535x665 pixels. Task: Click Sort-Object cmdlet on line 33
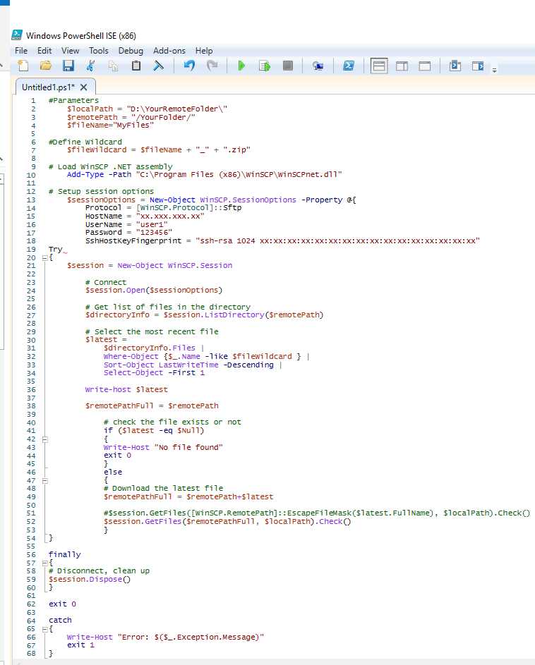coord(128,365)
